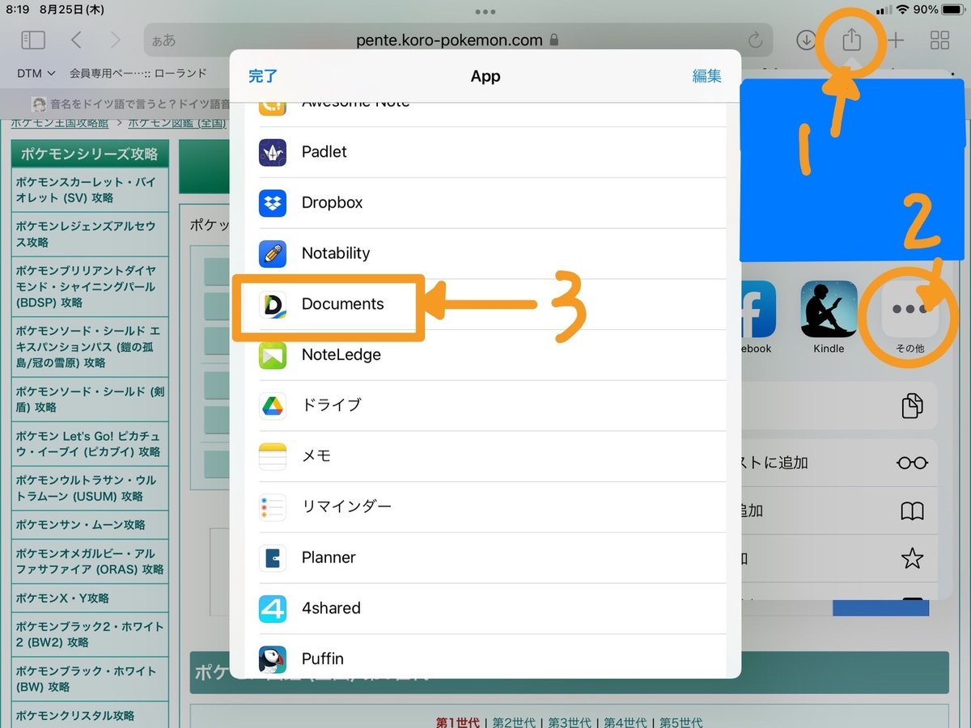Image resolution: width=971 pixels, height=728 pixels.
Task: Select Planner app row
Action: click(x=492, y=557)
